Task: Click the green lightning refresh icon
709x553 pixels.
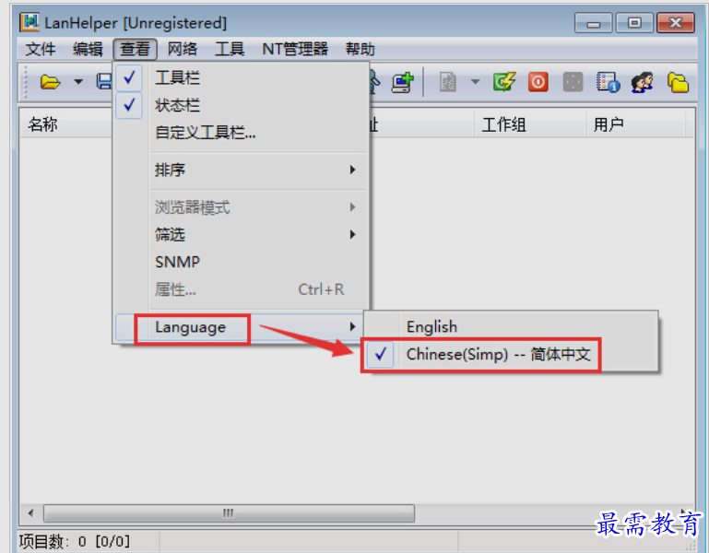Action: coord(504,82)
